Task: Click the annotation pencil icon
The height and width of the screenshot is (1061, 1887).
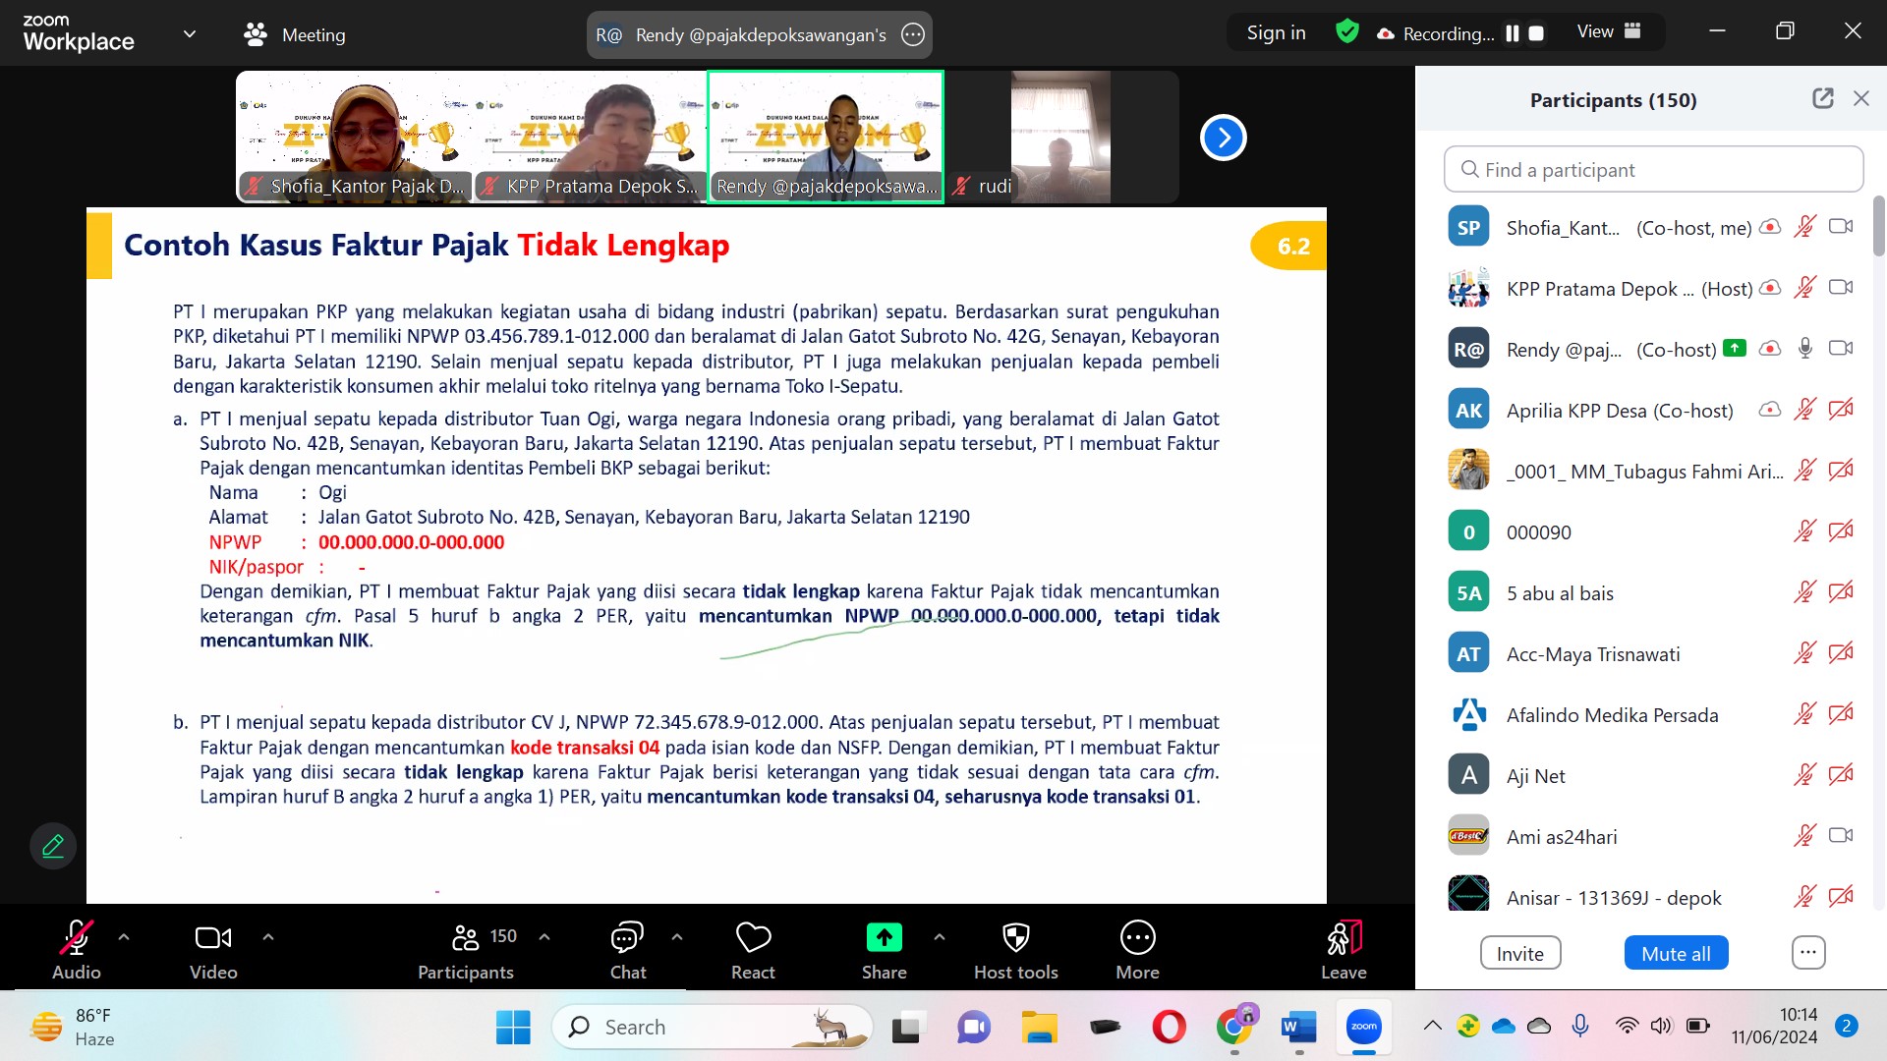Action: coord(53,846)
